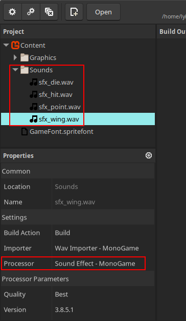Screen dimensions: 186x321
Task: Click the Properties panel title
Action: coord(18,155)
